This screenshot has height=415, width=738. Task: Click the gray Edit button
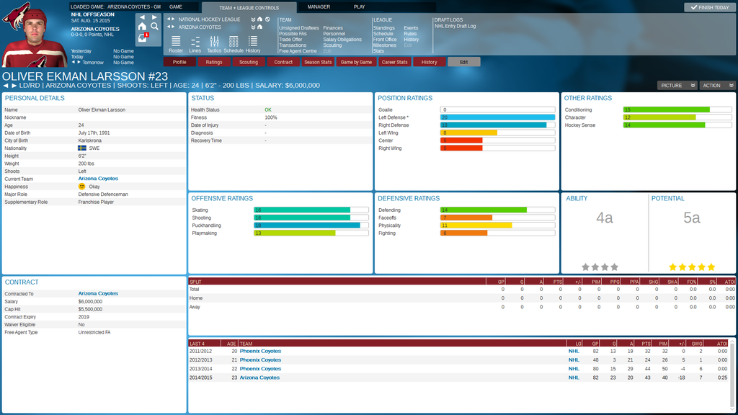coord(464,62)
